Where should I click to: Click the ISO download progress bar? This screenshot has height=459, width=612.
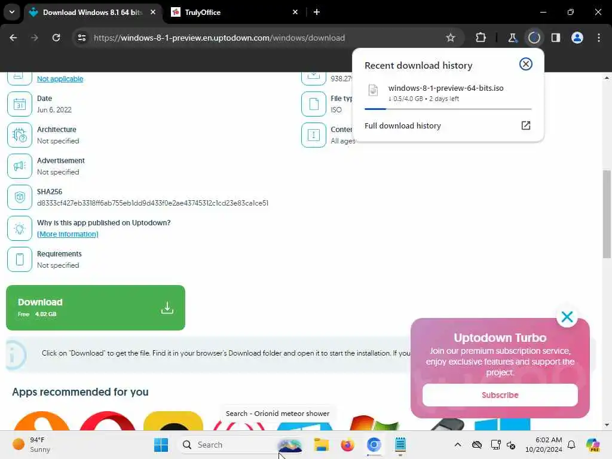click(x=448, y=109)
